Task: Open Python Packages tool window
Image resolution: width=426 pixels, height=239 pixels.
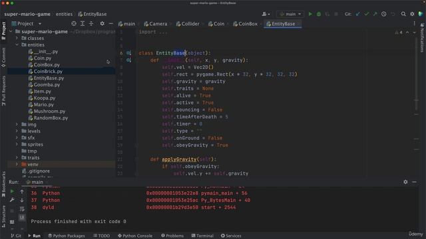Action: point(67,236)
